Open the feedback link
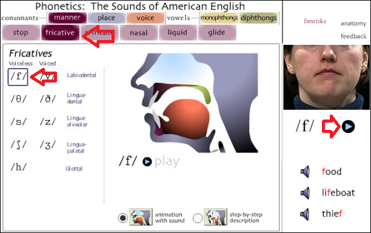The image size is (371, 233). (353, 36)
